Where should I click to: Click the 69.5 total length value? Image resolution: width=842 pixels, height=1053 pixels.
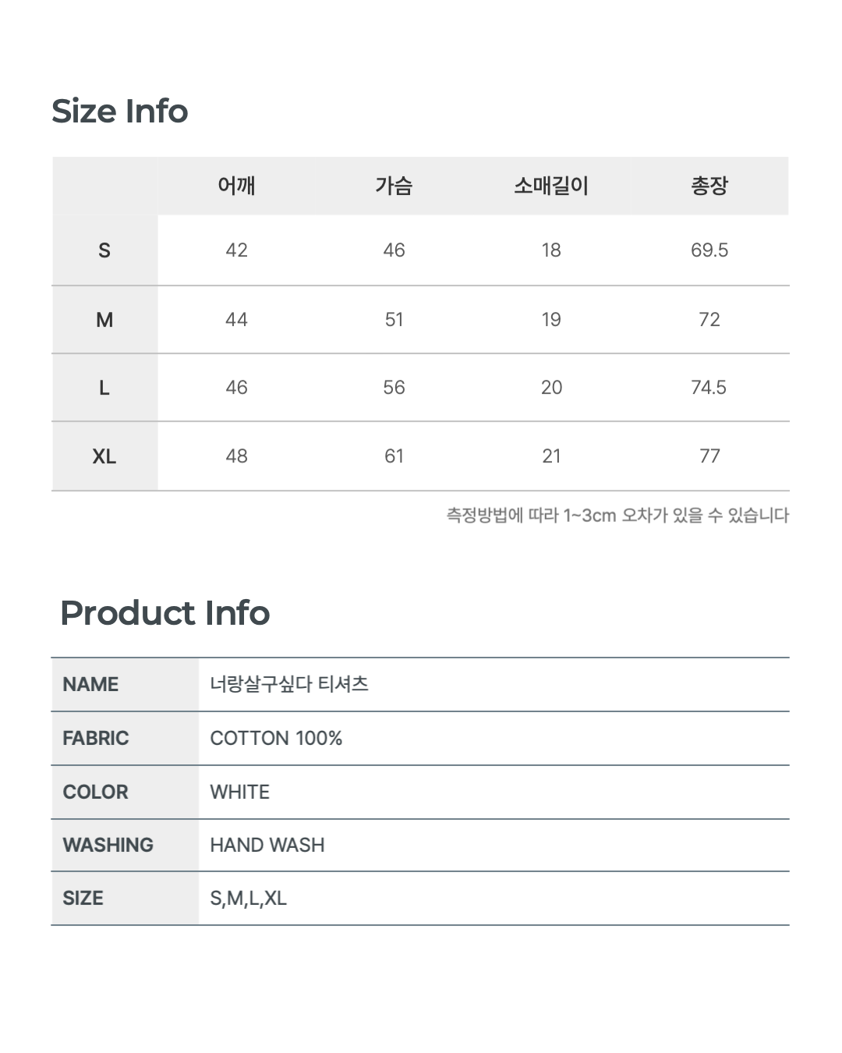click(709, 250)
